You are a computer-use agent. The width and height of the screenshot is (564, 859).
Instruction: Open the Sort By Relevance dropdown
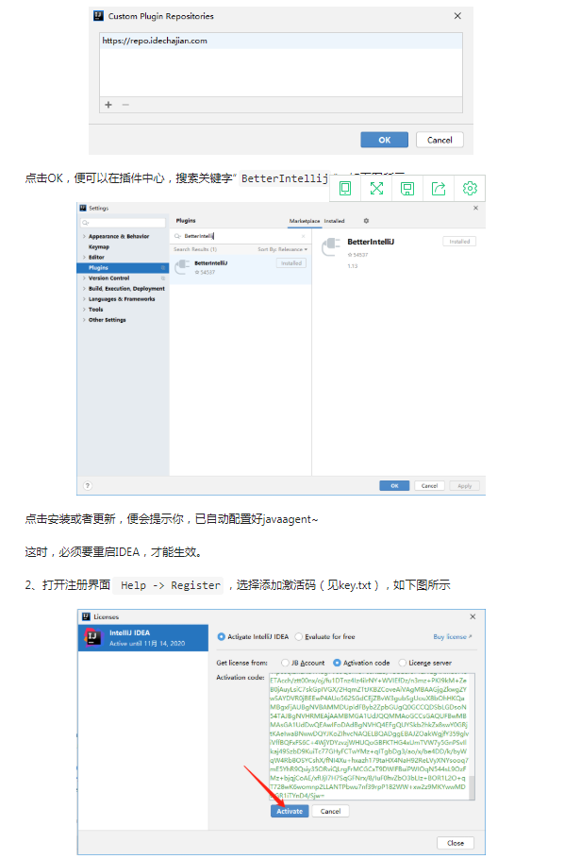point(283,249)
